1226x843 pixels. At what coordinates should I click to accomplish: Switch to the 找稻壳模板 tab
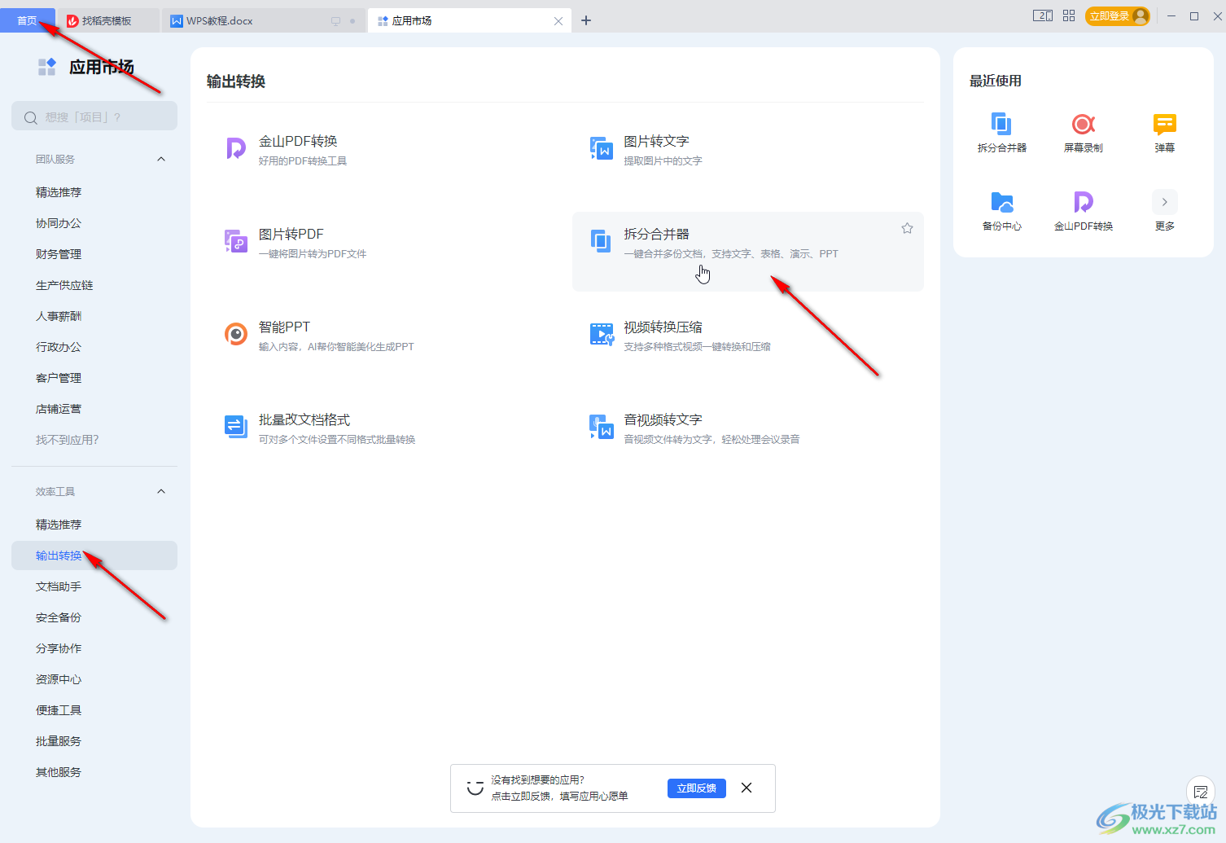tap(107, 20)
